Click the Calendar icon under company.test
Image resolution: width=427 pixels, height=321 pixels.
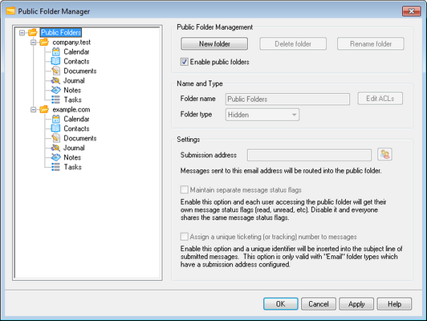pyautogui.click(x=56, y=51)
